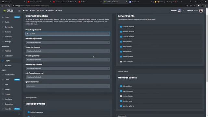Click the user profile avatar
Image resolution: width=208 pixels, height=117 pixels.
coord(201,11)
